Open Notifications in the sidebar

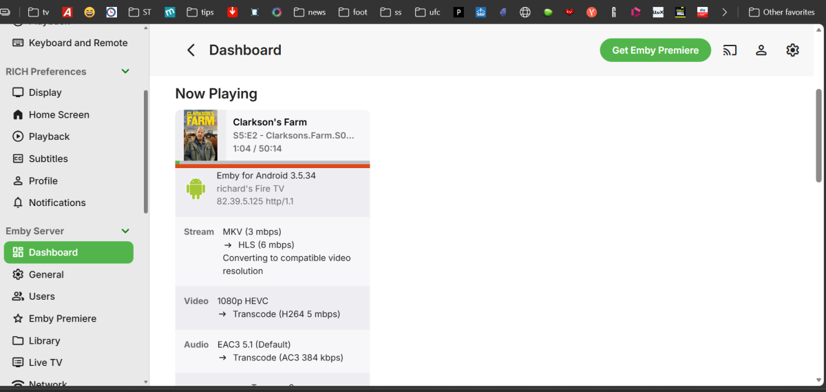coord(70,203)
